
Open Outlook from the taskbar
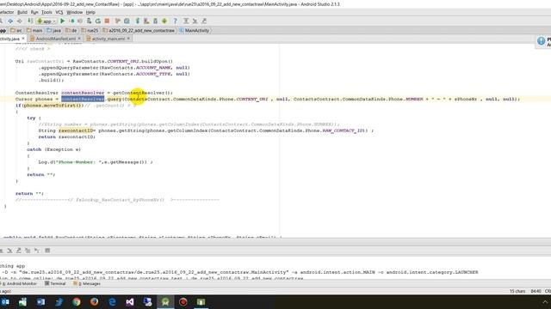pos(5,302)
